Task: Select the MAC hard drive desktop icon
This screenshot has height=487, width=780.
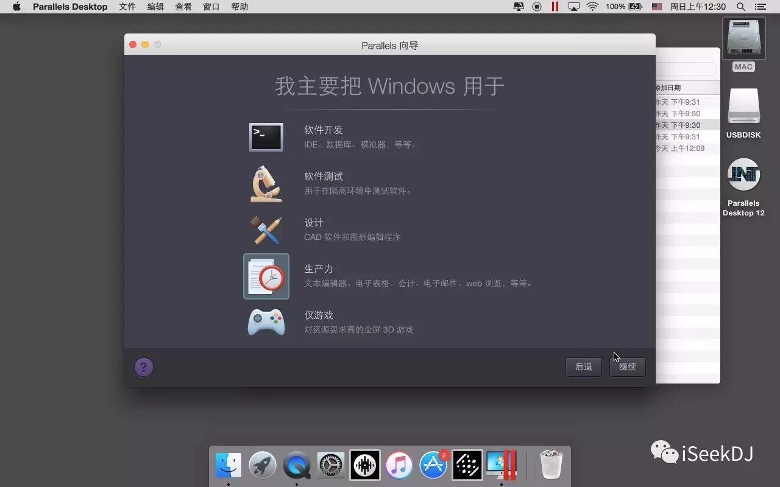Action: tap(743, 38)
